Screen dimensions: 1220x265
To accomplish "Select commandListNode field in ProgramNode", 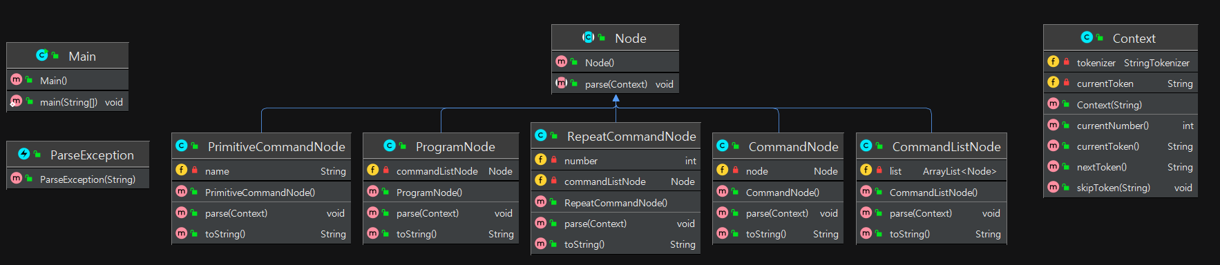I will click(441, 170).
